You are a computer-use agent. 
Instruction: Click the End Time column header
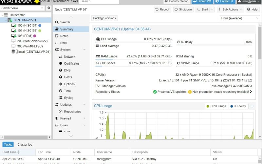point(53,152)
